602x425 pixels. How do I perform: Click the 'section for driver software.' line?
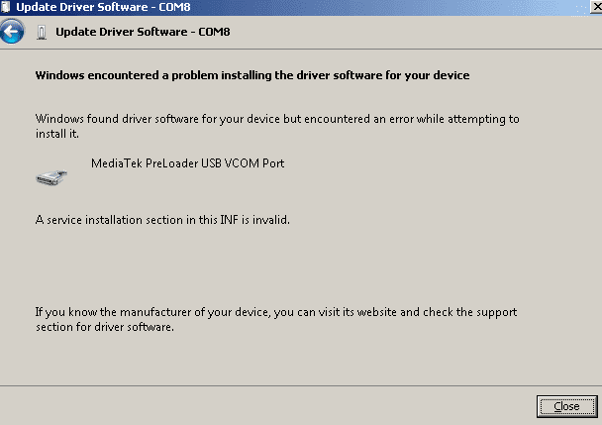(x=105, y=327)
